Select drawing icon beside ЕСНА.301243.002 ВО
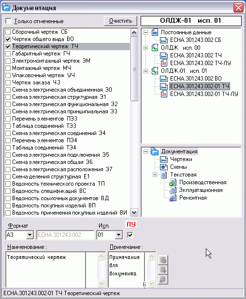246x299 pixels. [x=164, y=79]
